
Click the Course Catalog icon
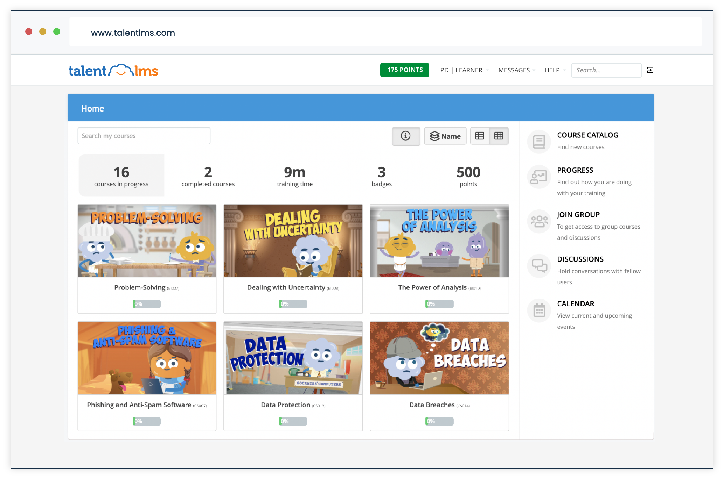(x=539, y=142)
